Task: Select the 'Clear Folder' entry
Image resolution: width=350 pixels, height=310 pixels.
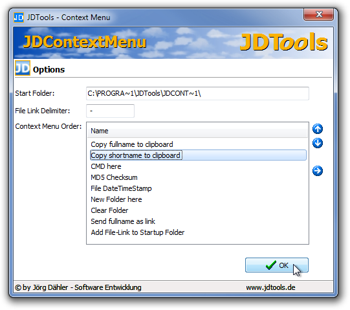Action: point(109,210)
